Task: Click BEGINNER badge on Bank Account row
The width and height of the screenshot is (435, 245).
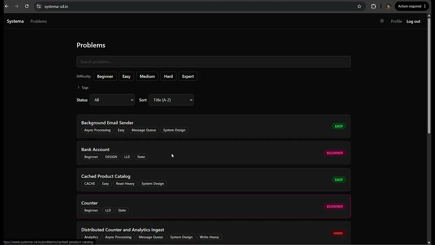Action: (x=335, y=153)
